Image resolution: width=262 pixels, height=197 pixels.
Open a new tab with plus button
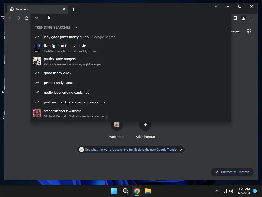click(73, 9)
